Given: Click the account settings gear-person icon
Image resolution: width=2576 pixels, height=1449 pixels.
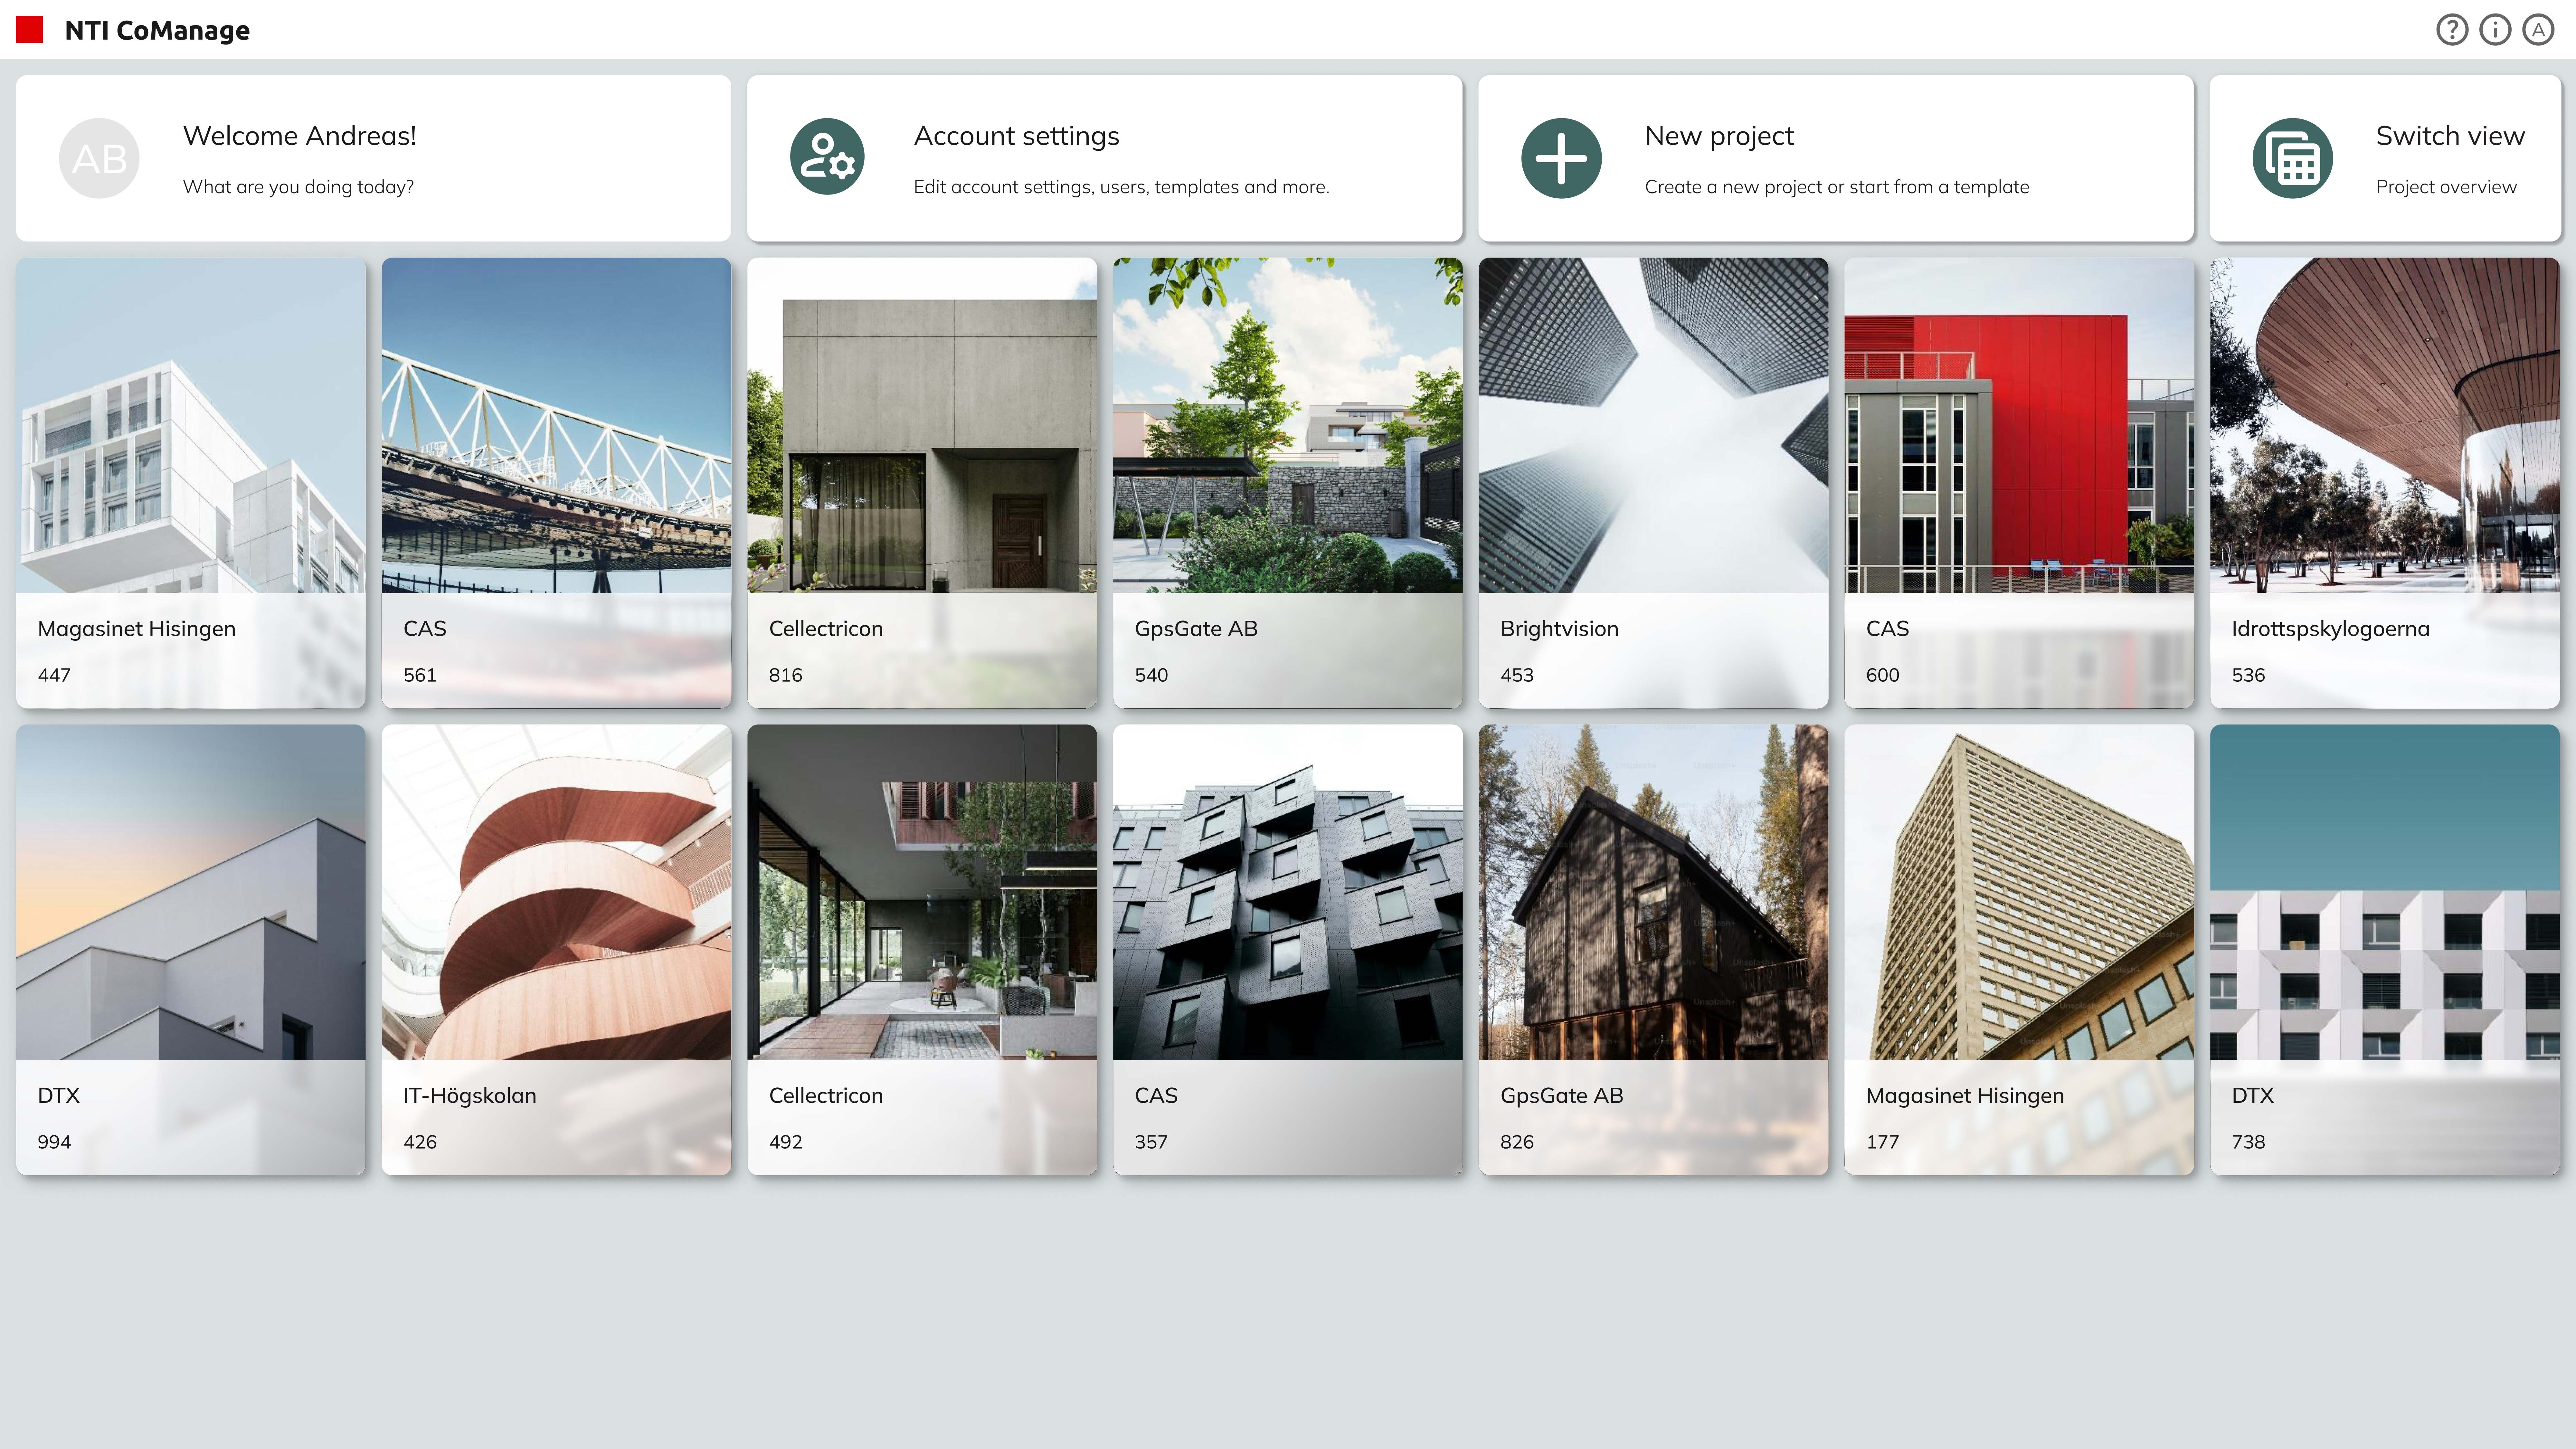Looking at the screenshot, I should click(x=827, y=158).
